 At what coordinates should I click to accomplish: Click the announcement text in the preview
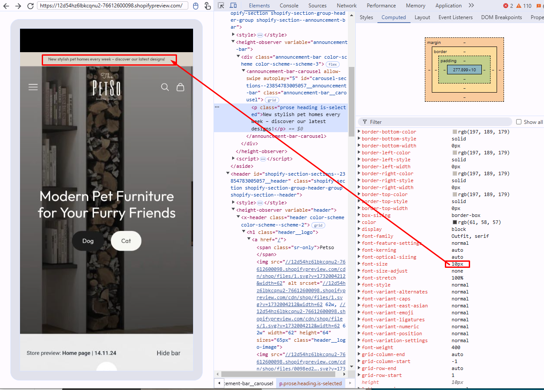[107, 59]
